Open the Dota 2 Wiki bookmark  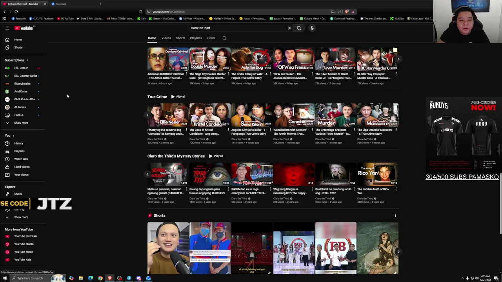point(89,18)
